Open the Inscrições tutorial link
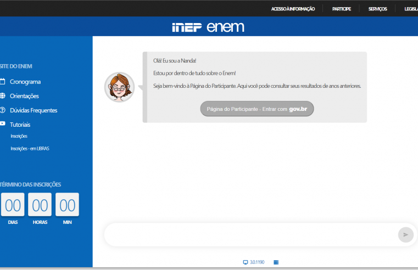The image size is (418, 270). pos(19,136)
